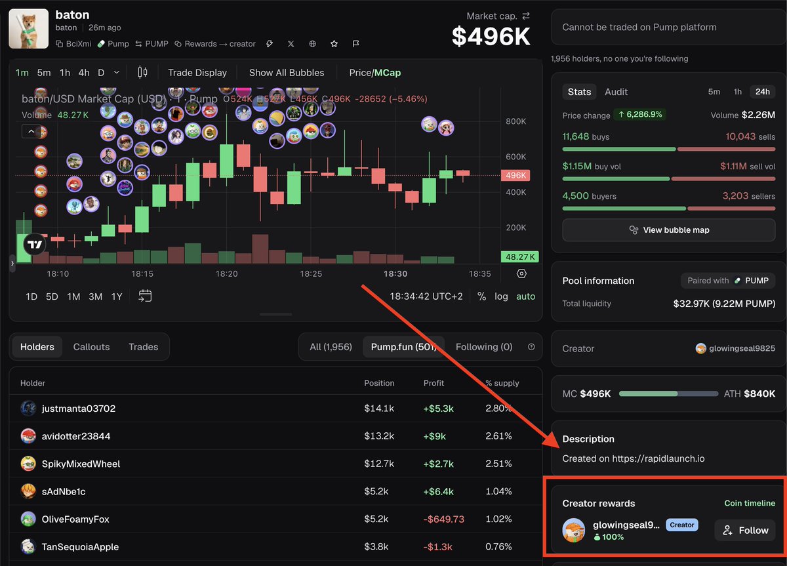Click the lightning bolt icon
The width and height of the screenshot is (787, 566).
269,44
